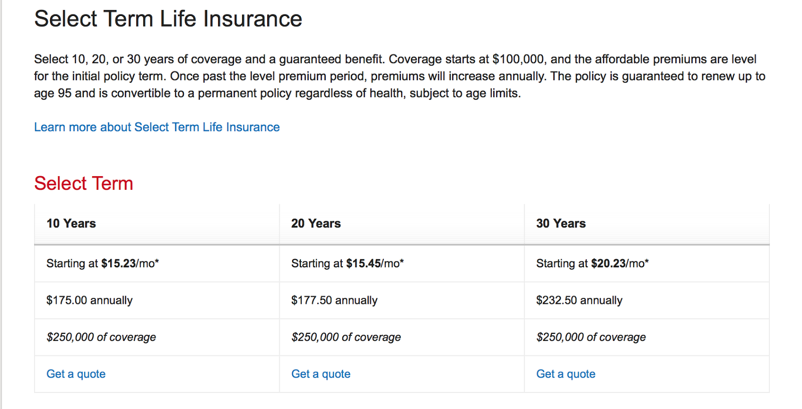Get a quote for the 10 Years term
Image resolution: width=802 pixels, height=409 pixels.
point(76,374)
